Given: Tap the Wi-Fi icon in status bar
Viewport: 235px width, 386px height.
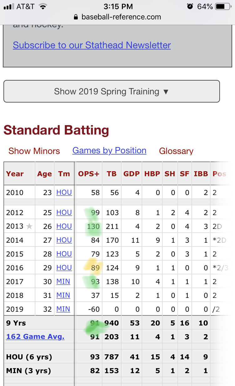Looking at the screenshot, I should pos(43,6).
